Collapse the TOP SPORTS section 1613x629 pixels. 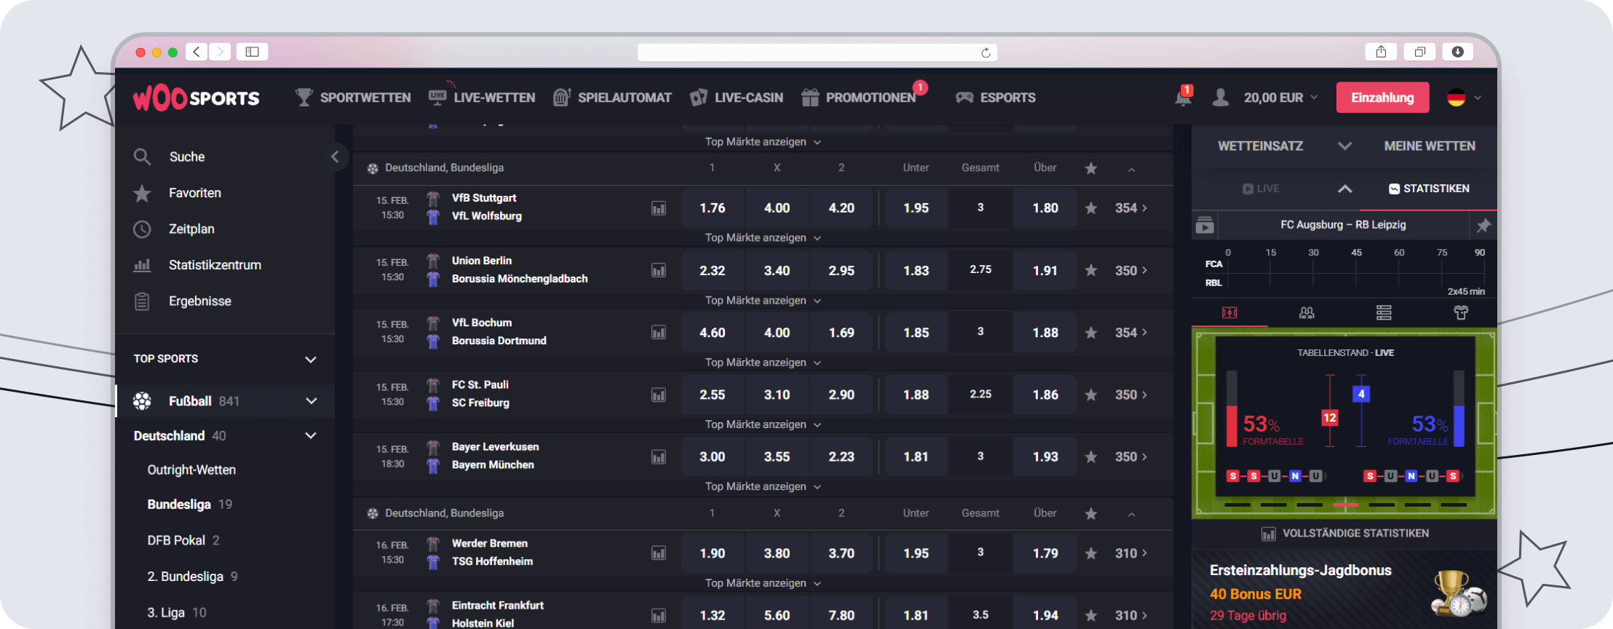click(x=311, y=359)
